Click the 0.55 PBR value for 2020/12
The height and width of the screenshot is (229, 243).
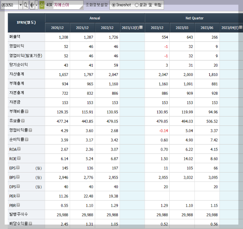click(x=64, y=205)
